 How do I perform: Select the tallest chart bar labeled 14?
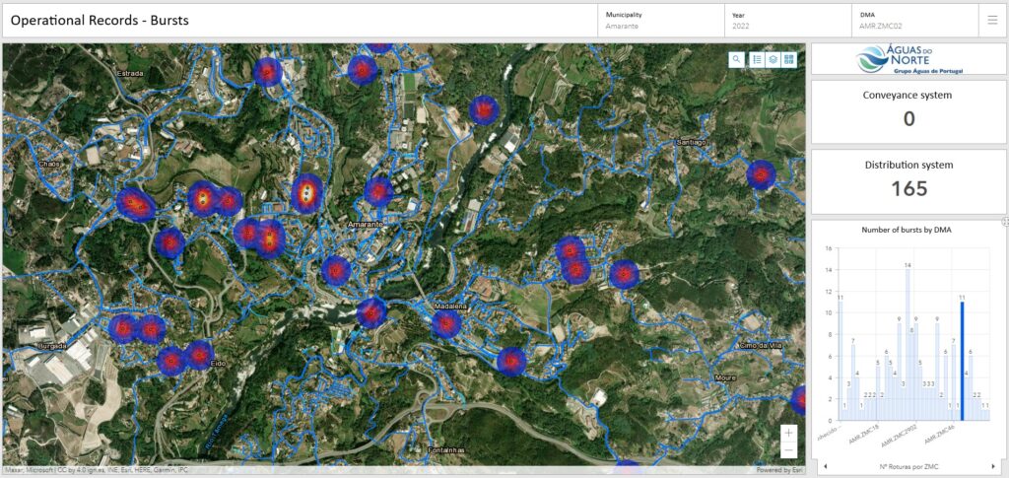coord(908,345)
